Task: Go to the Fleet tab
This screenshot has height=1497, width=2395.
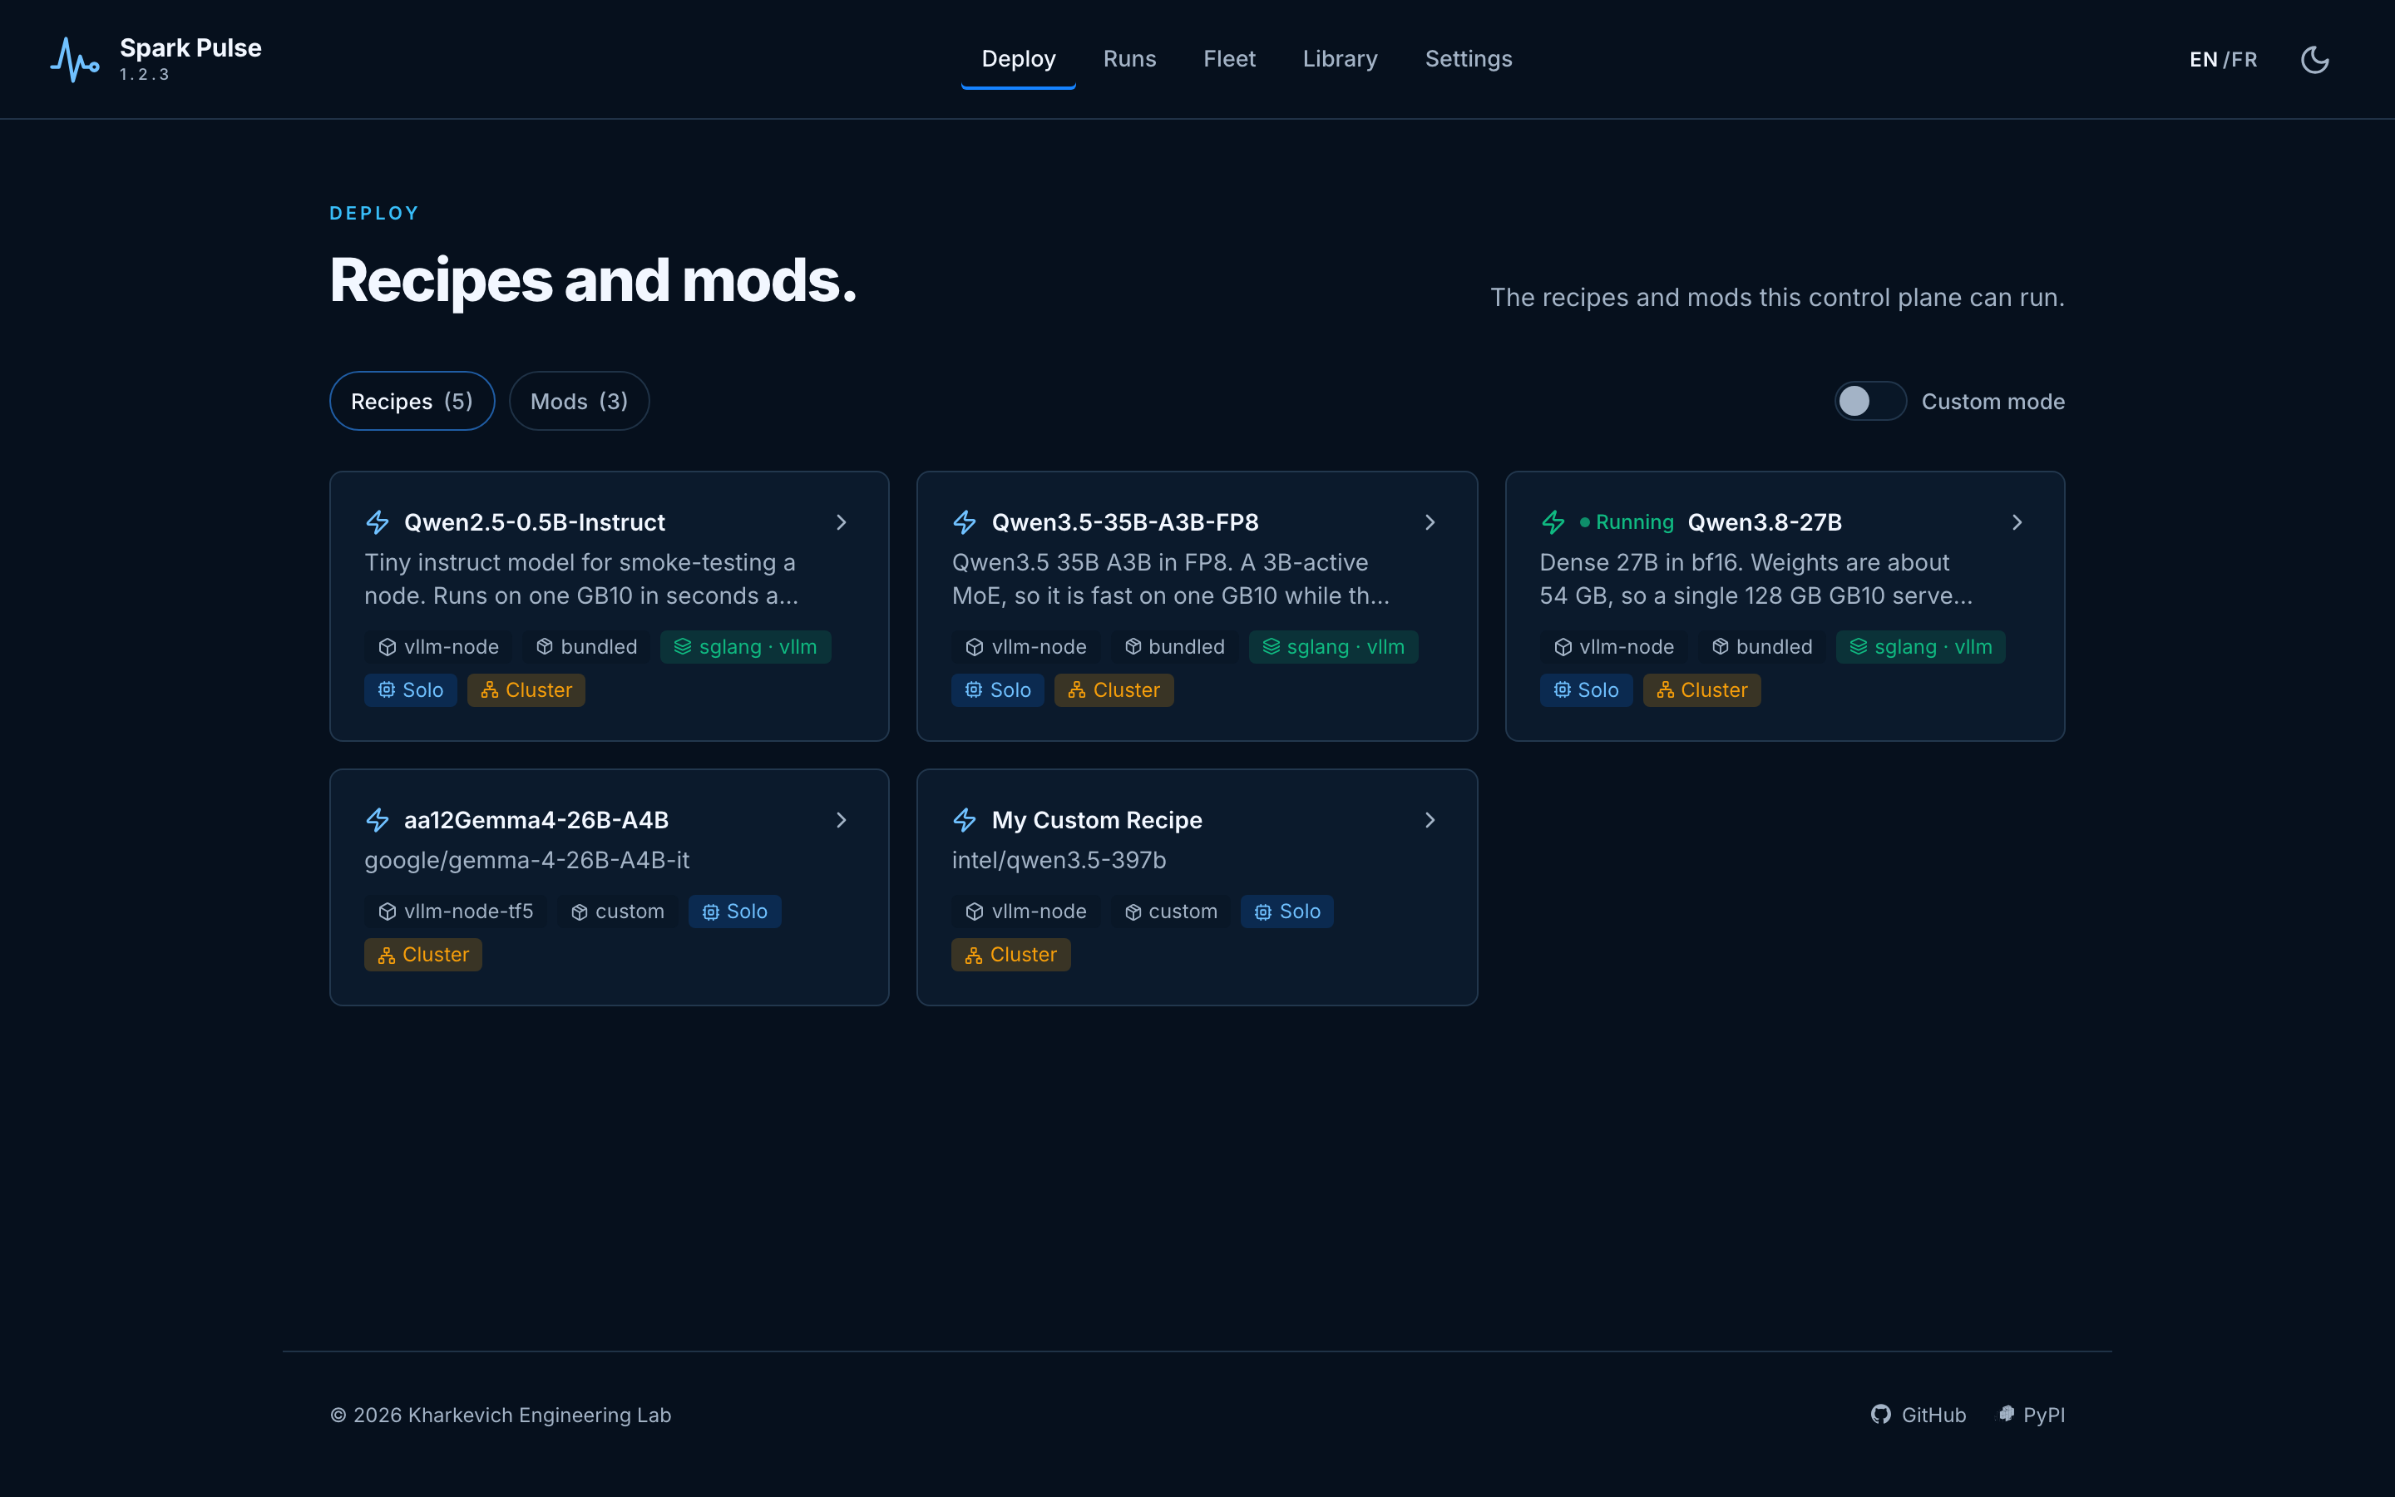Action: (x=1229, y=59)
